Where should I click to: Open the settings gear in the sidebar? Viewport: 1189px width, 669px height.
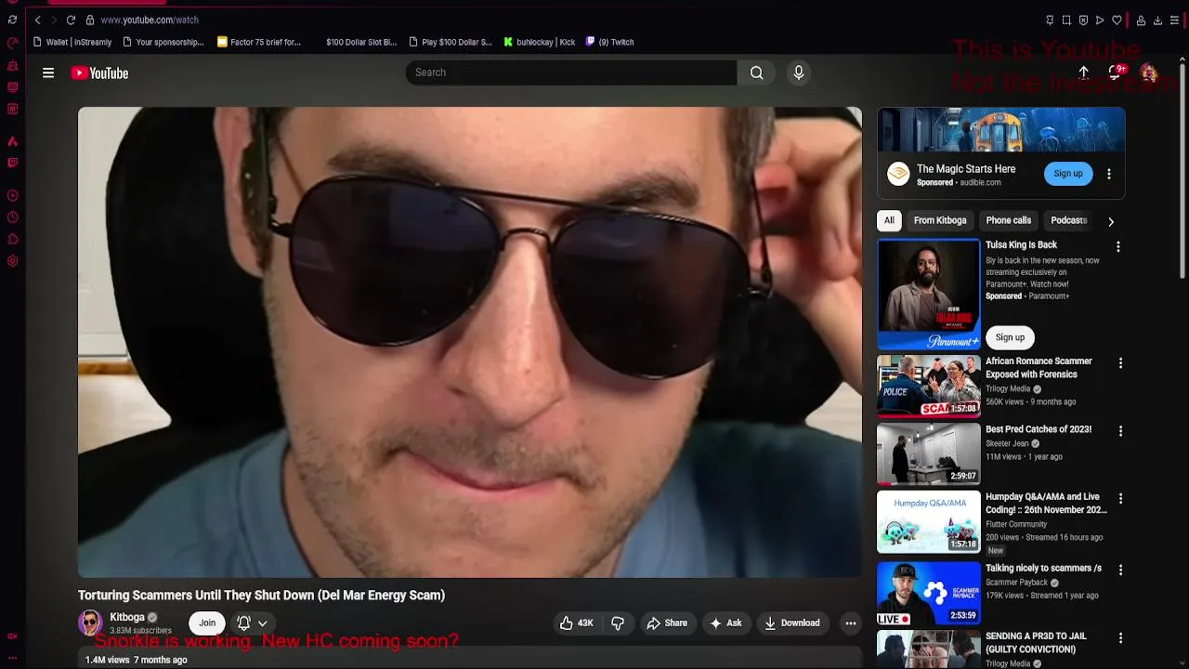(12, 261)
